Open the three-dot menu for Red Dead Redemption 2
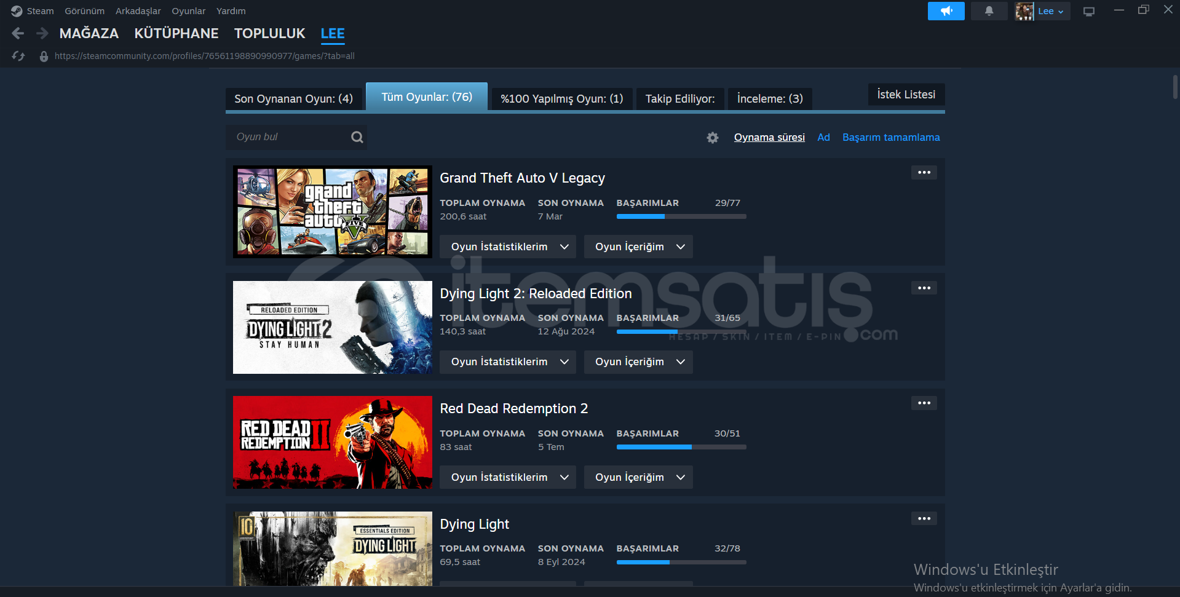This screenshot has width=1180, height=597. pyautogui.click(x=924, y=403)
